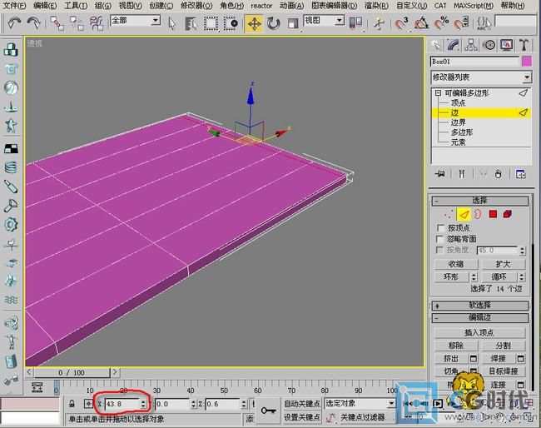
Task: Expand the 软选择 rollout
Action: click(480, 305)
